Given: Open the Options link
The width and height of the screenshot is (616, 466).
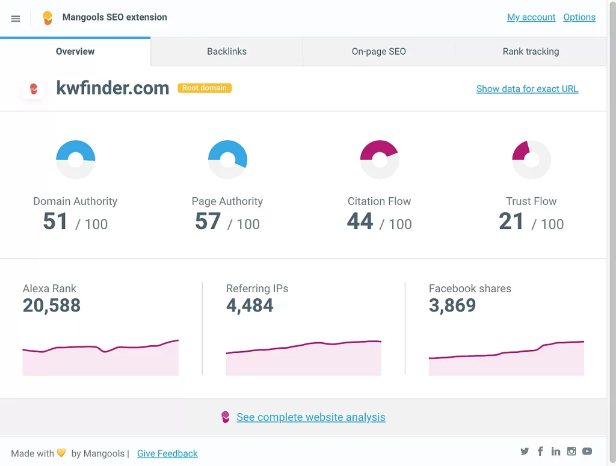Looking at the screenshot, I should point(579,17).
